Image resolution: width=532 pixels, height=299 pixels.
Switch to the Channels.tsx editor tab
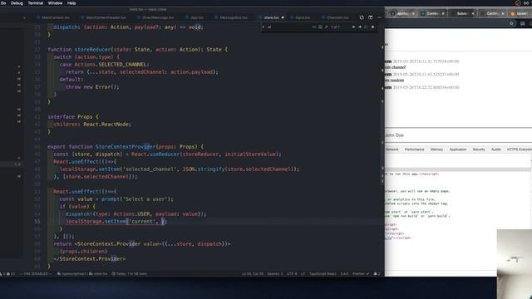point(335,17)
